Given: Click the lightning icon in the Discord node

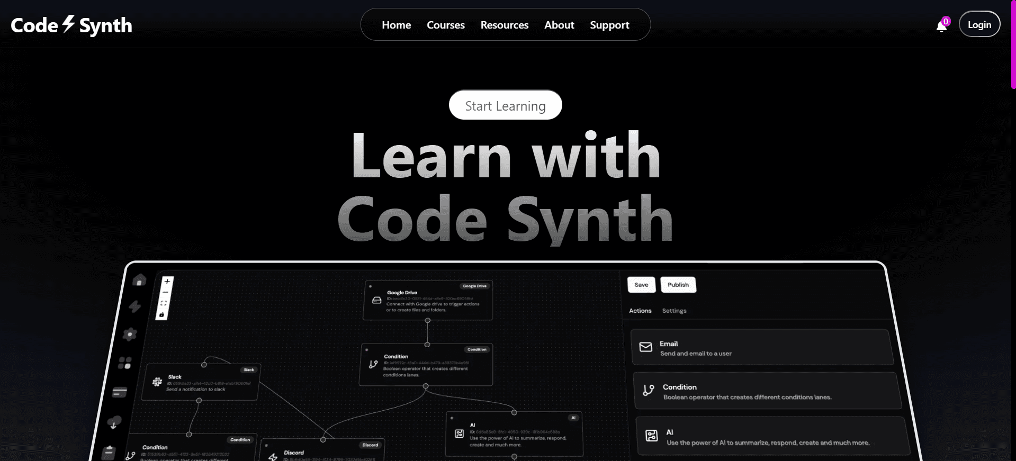Looking at the screenshot, I should pyautogui.click(x=273, y=457).
